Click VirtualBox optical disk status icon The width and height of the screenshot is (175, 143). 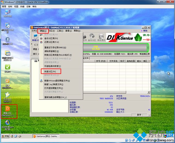(x=130, y=140)
